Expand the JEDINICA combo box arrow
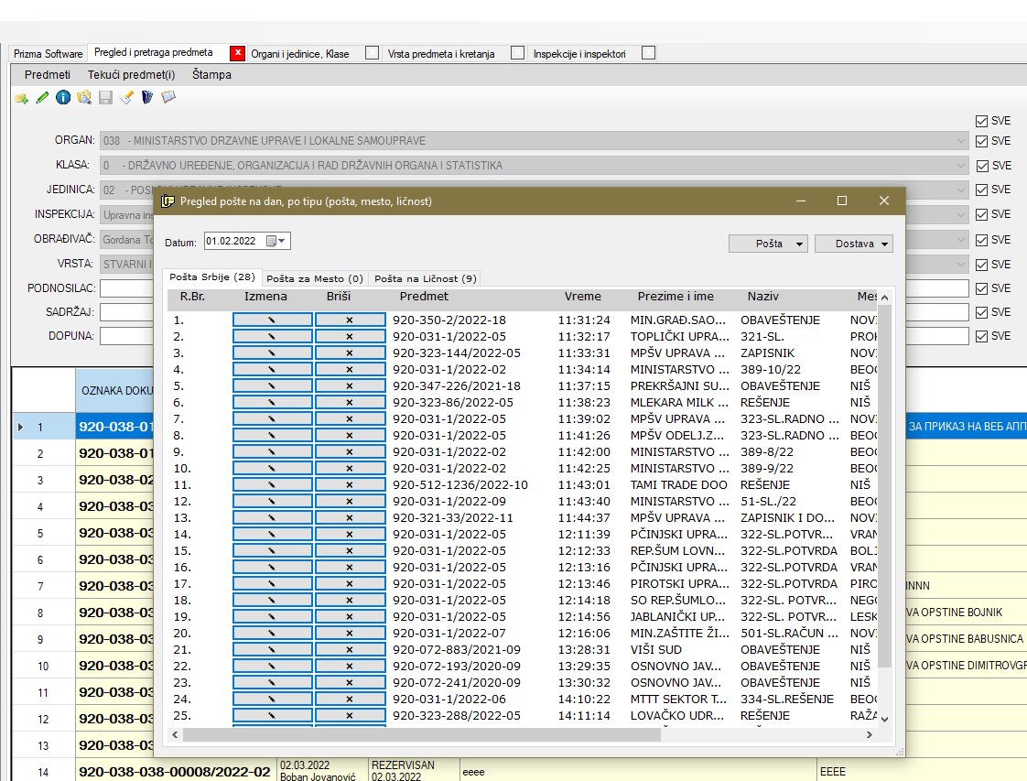1027x781 pixels. [960, 190]
